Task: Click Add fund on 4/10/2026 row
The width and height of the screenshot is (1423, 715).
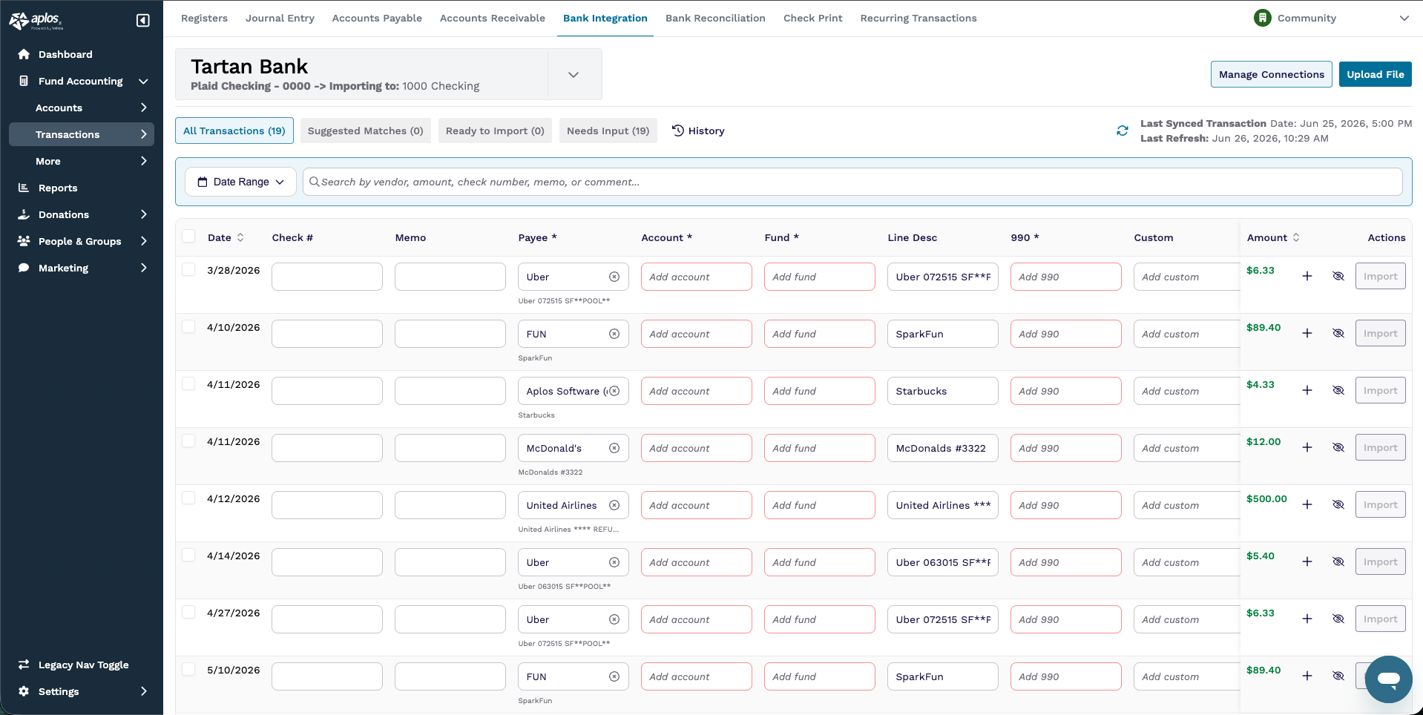Action: 819,334
